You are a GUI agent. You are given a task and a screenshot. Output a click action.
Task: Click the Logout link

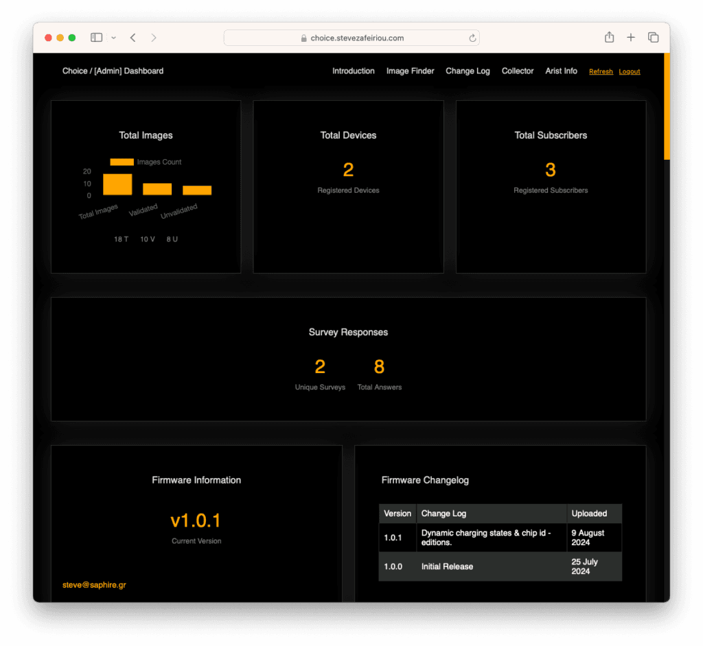[630, 72]
